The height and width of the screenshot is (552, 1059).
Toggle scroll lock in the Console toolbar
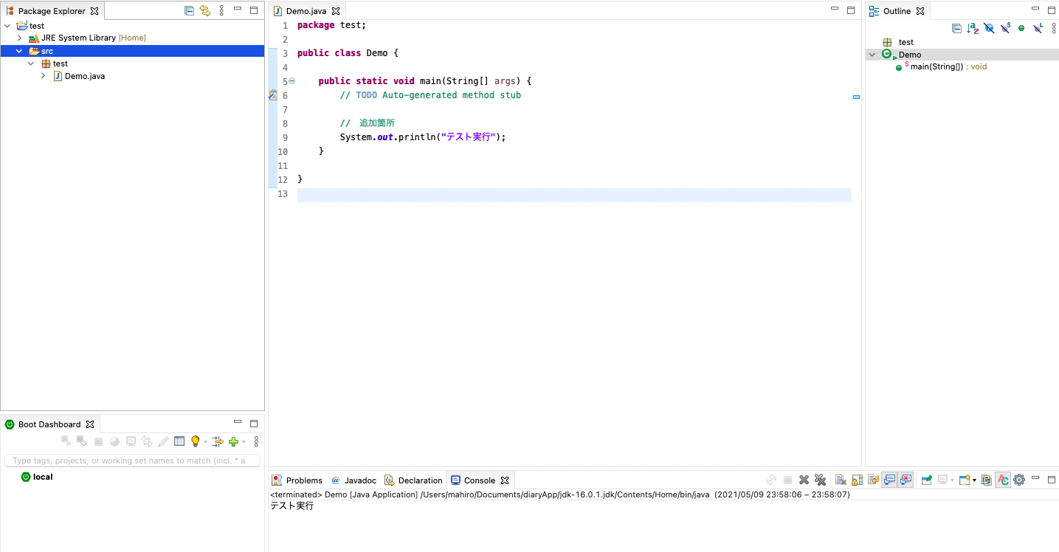point(857,479)
